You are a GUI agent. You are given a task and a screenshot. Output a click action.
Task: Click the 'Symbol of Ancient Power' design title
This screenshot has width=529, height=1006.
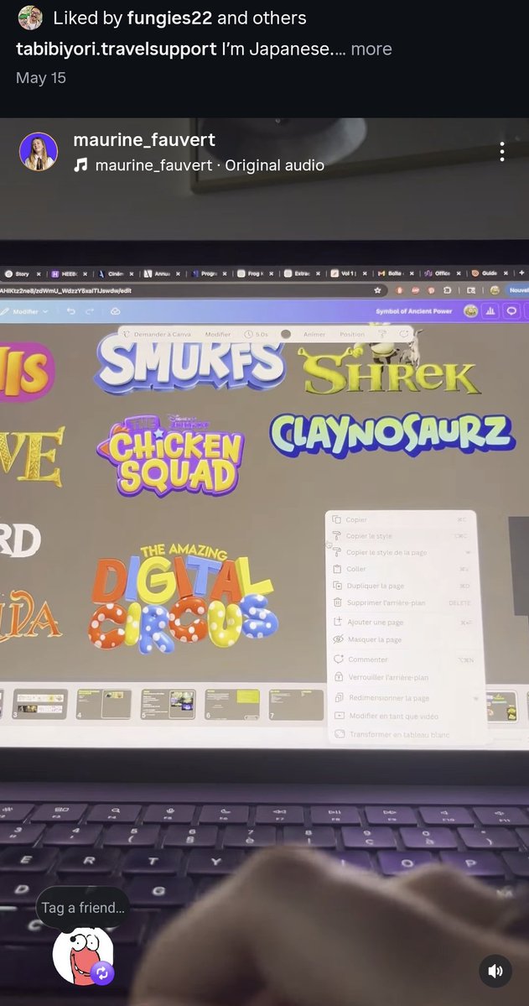pyautogui.click(x=414, y=311)
